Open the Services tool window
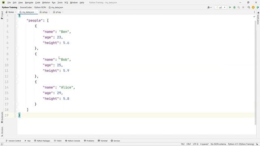 pyautogui.click(x=115, y=141)
